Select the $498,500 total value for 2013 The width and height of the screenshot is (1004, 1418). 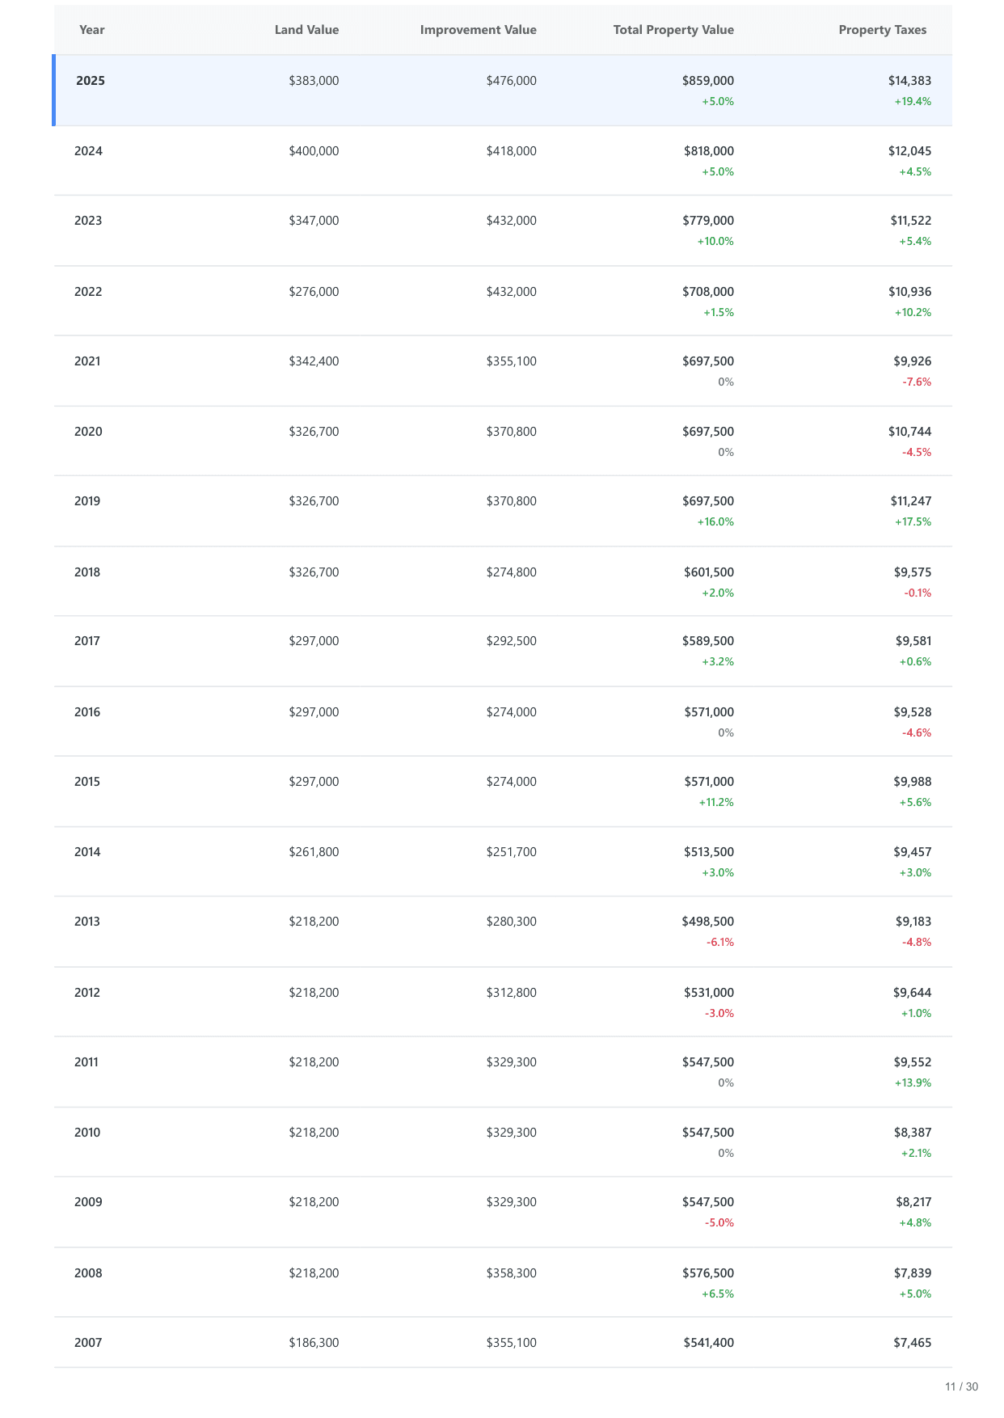pyautogui.click(x=708, y=922)
